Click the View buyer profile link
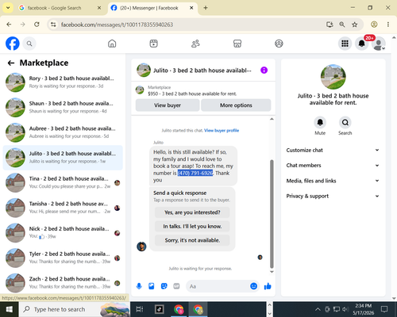Image resolution: width=397 pixels, height=317 pixels. pos(222,131)
